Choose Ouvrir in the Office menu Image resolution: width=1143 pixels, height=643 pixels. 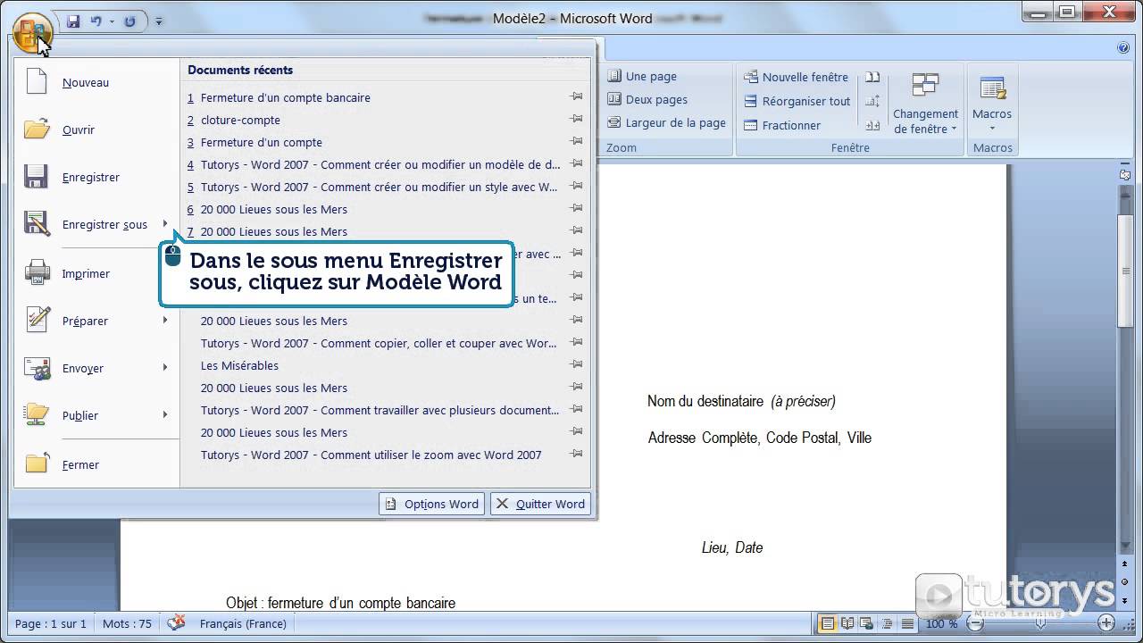click(96, 129)
